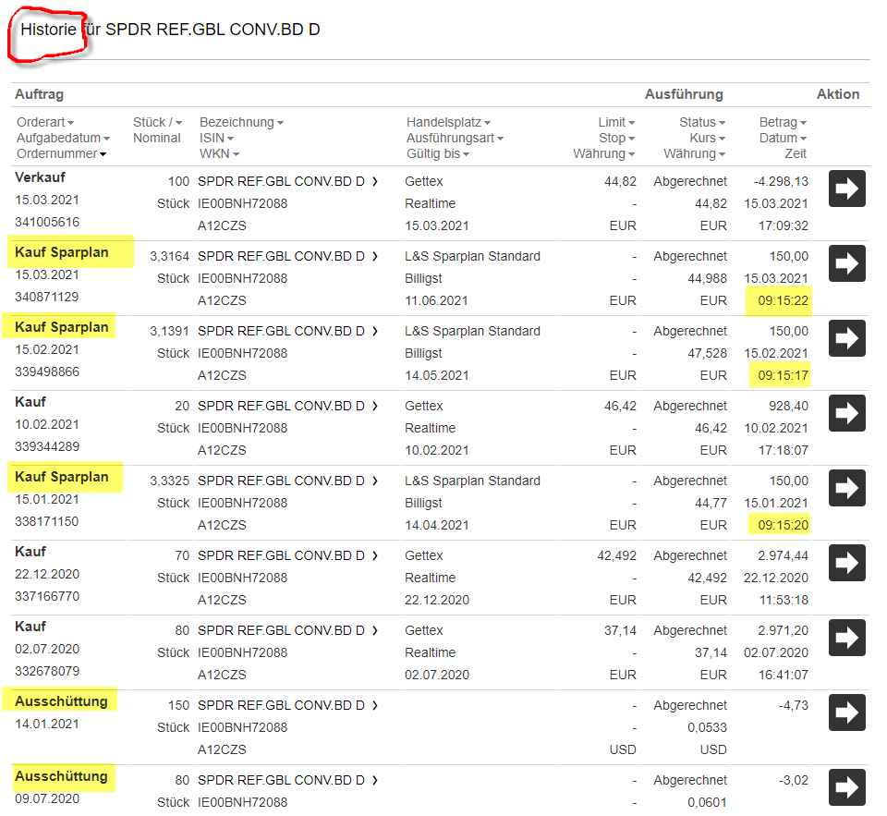
Task: Open action arrow for Sparplan order 338171150
Action: [x=847, y=488]
